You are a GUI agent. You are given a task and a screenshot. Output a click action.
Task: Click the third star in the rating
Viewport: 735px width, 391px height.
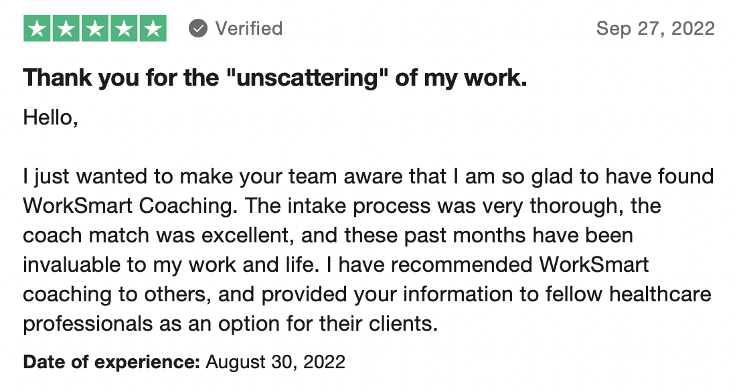pyautogui.click(x=95, y=28)
